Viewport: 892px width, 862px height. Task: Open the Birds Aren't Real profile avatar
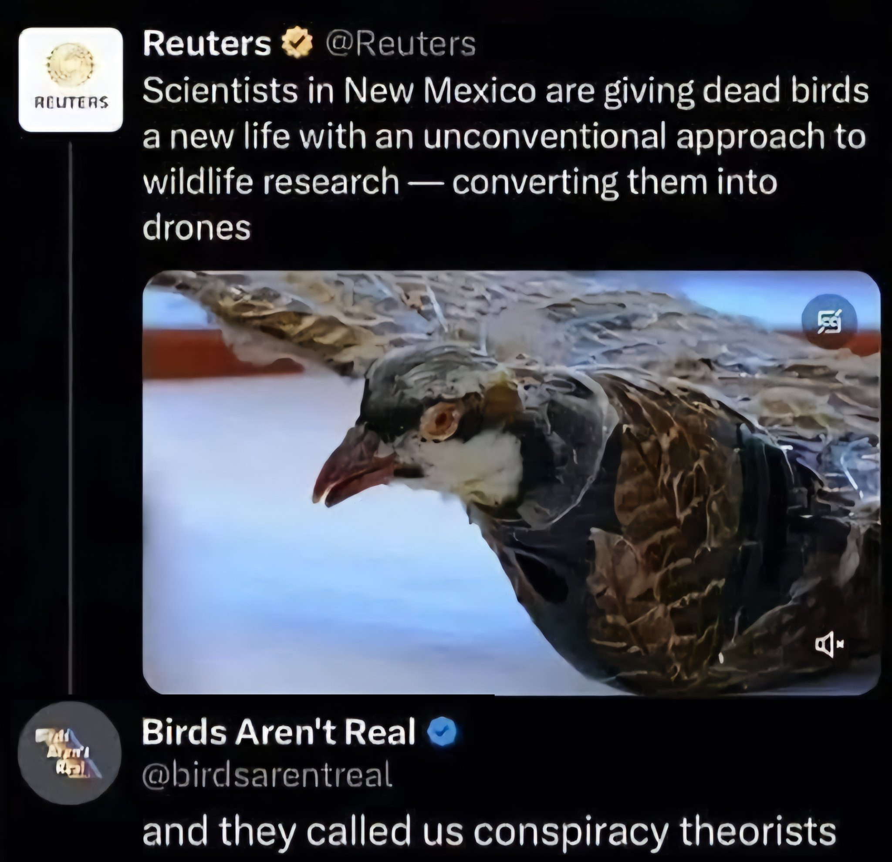[69, 753]
